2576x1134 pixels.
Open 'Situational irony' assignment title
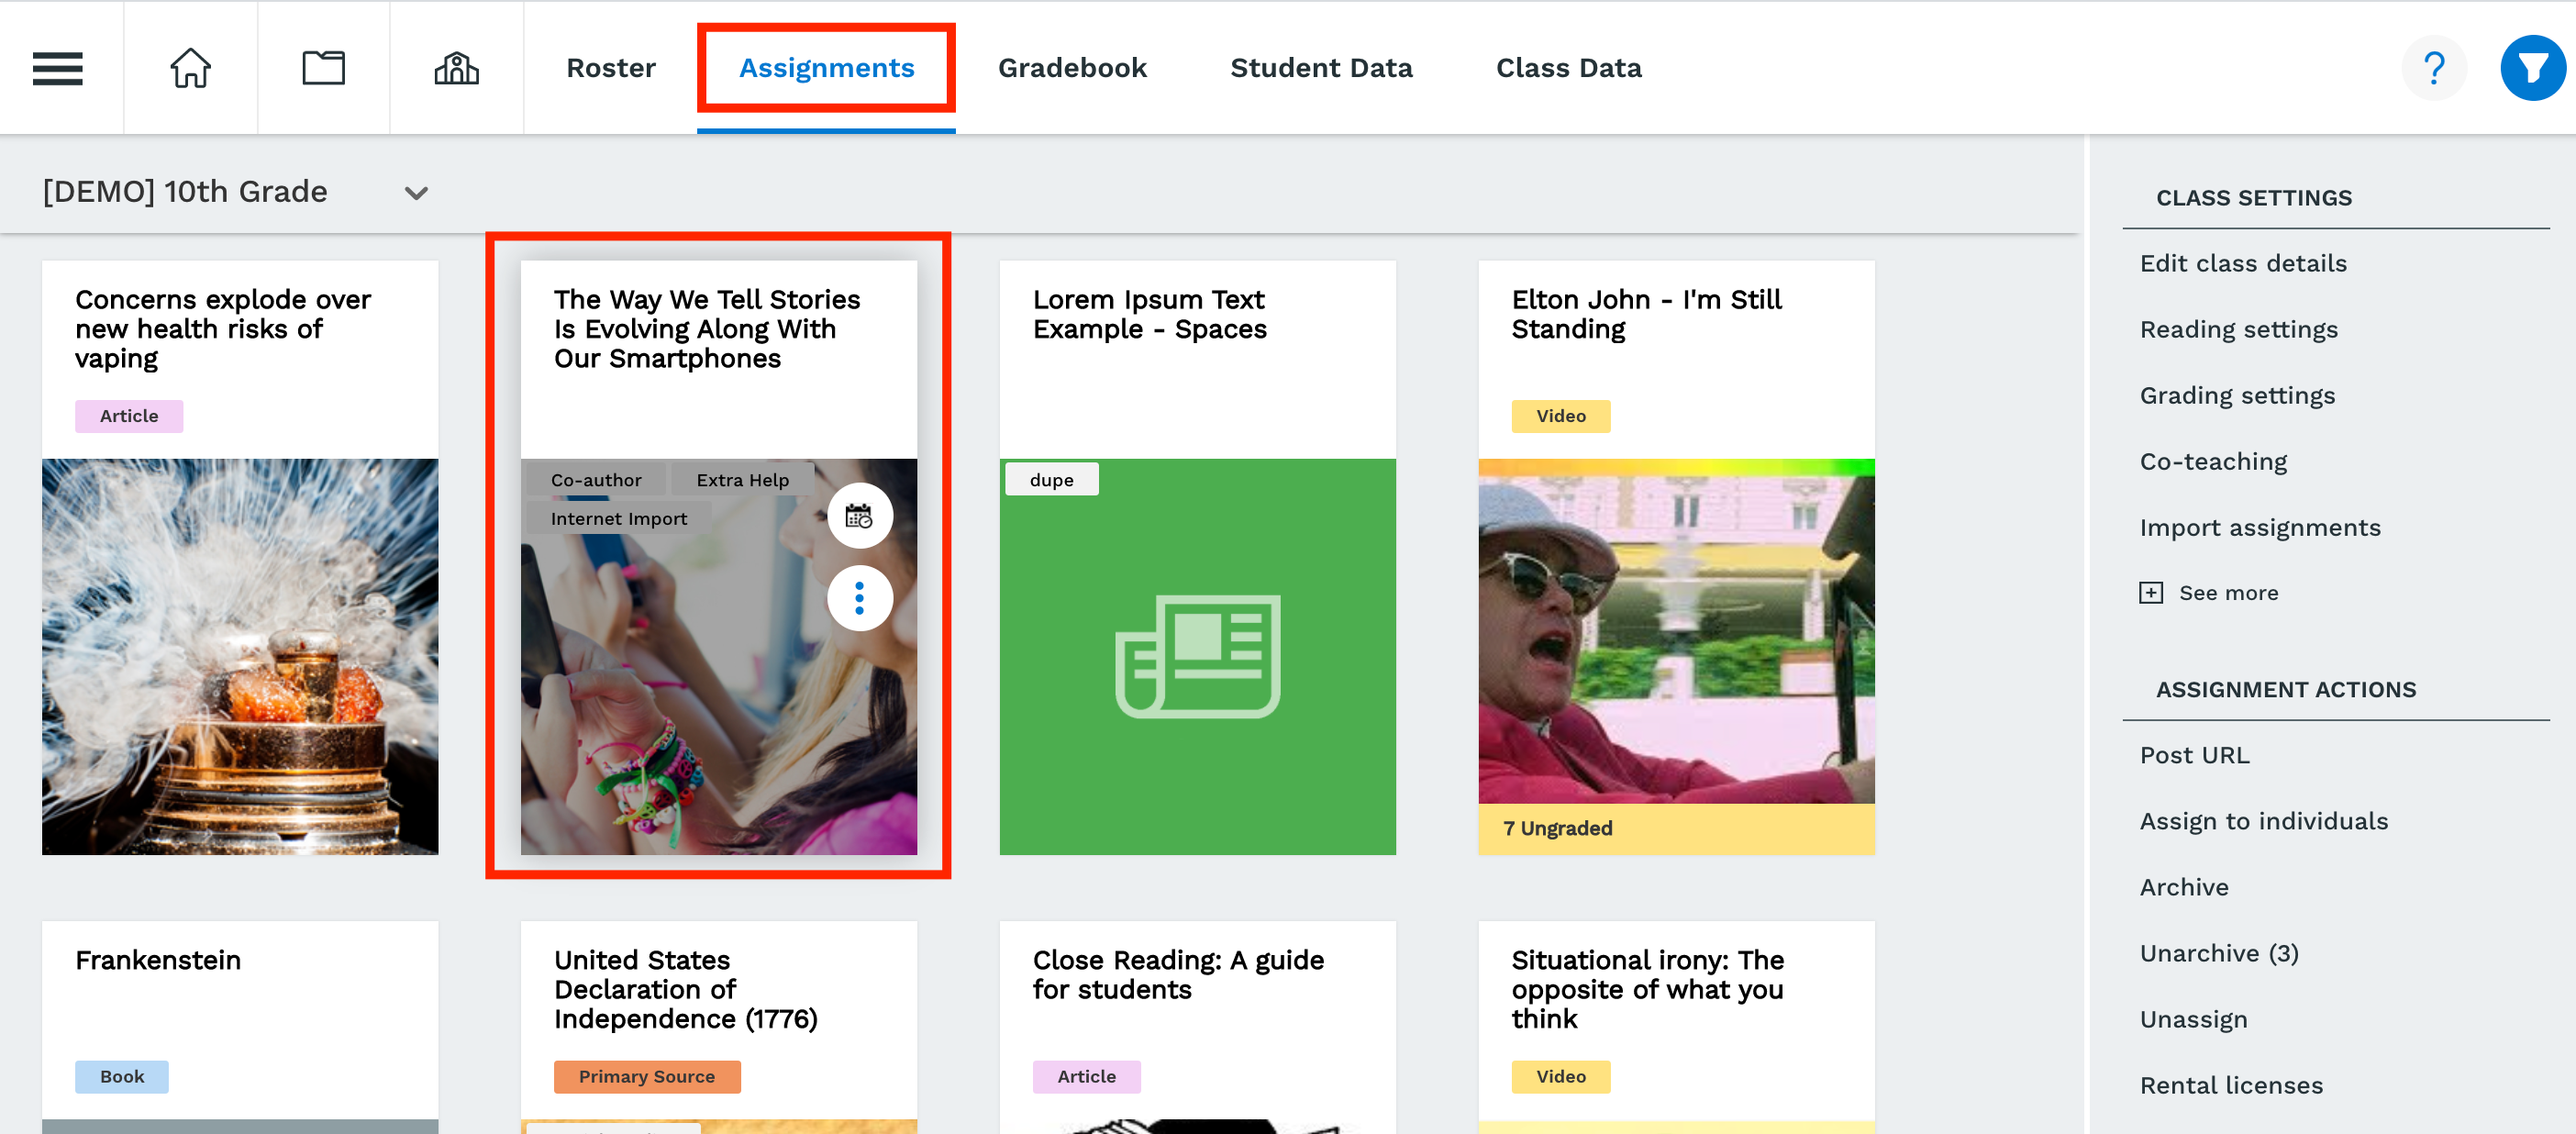coord(1646,989)
